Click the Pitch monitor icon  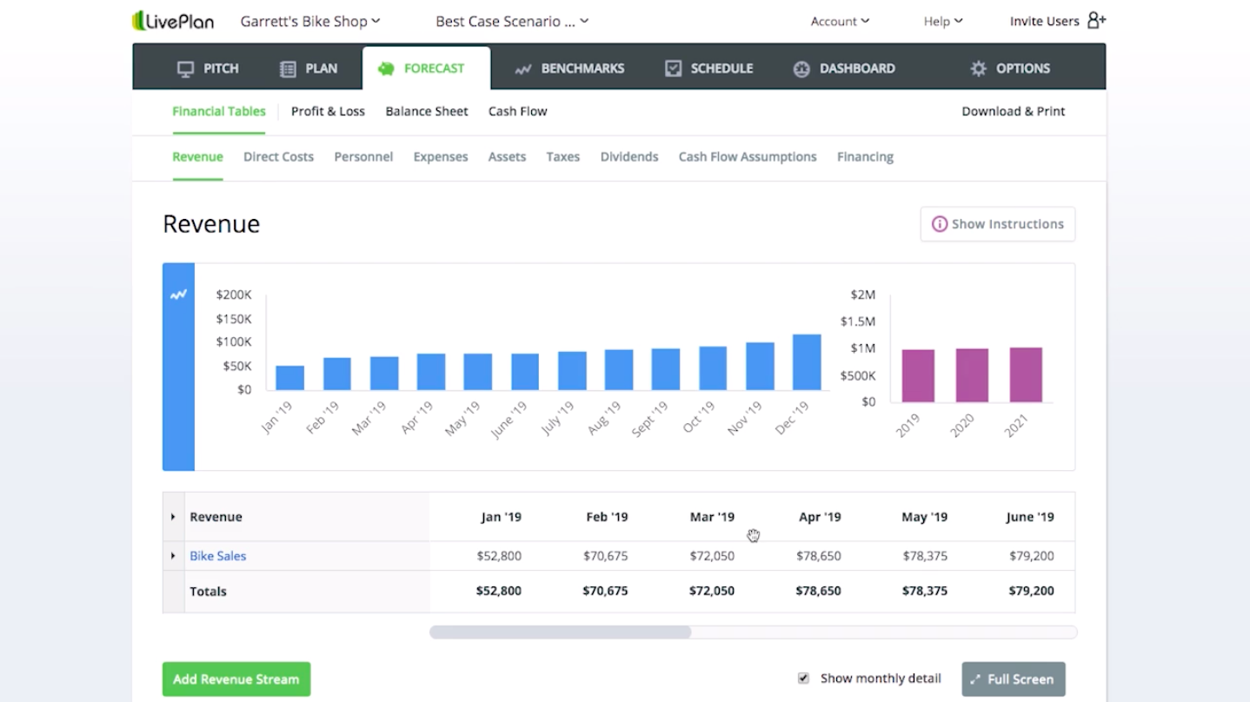coord(185,69)
